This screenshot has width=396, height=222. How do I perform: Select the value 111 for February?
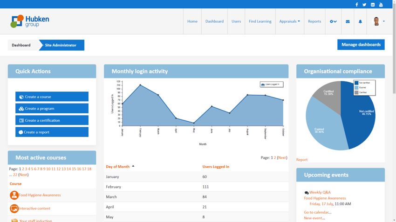click(205, 187)
